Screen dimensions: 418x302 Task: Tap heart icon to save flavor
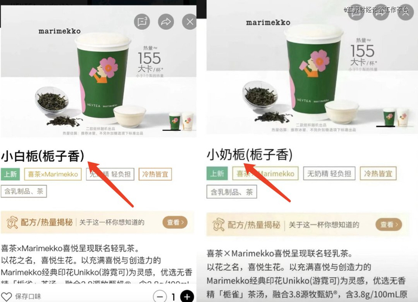pyautogui.click(x=7, y=297)
